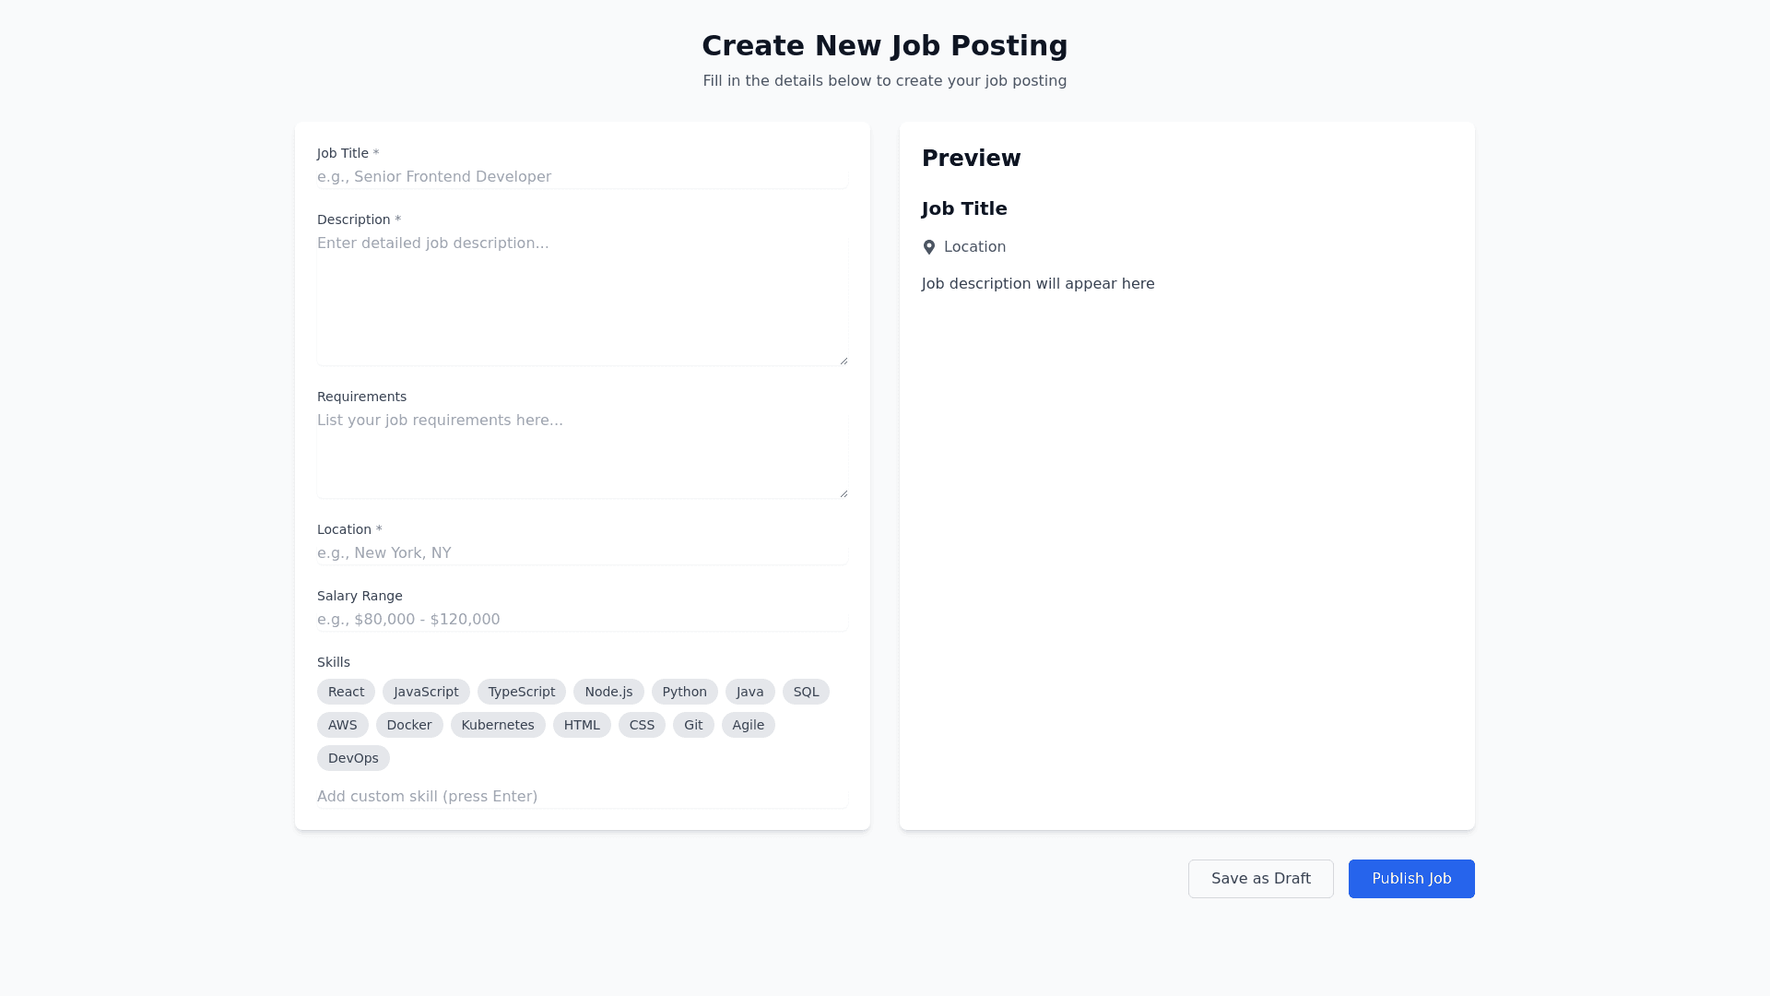Toggle the React skill chip
The width and height of the screenshot is (1770, 996).
pos(346,692)
